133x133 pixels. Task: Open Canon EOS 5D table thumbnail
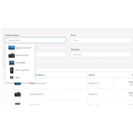tap(18, 94)
